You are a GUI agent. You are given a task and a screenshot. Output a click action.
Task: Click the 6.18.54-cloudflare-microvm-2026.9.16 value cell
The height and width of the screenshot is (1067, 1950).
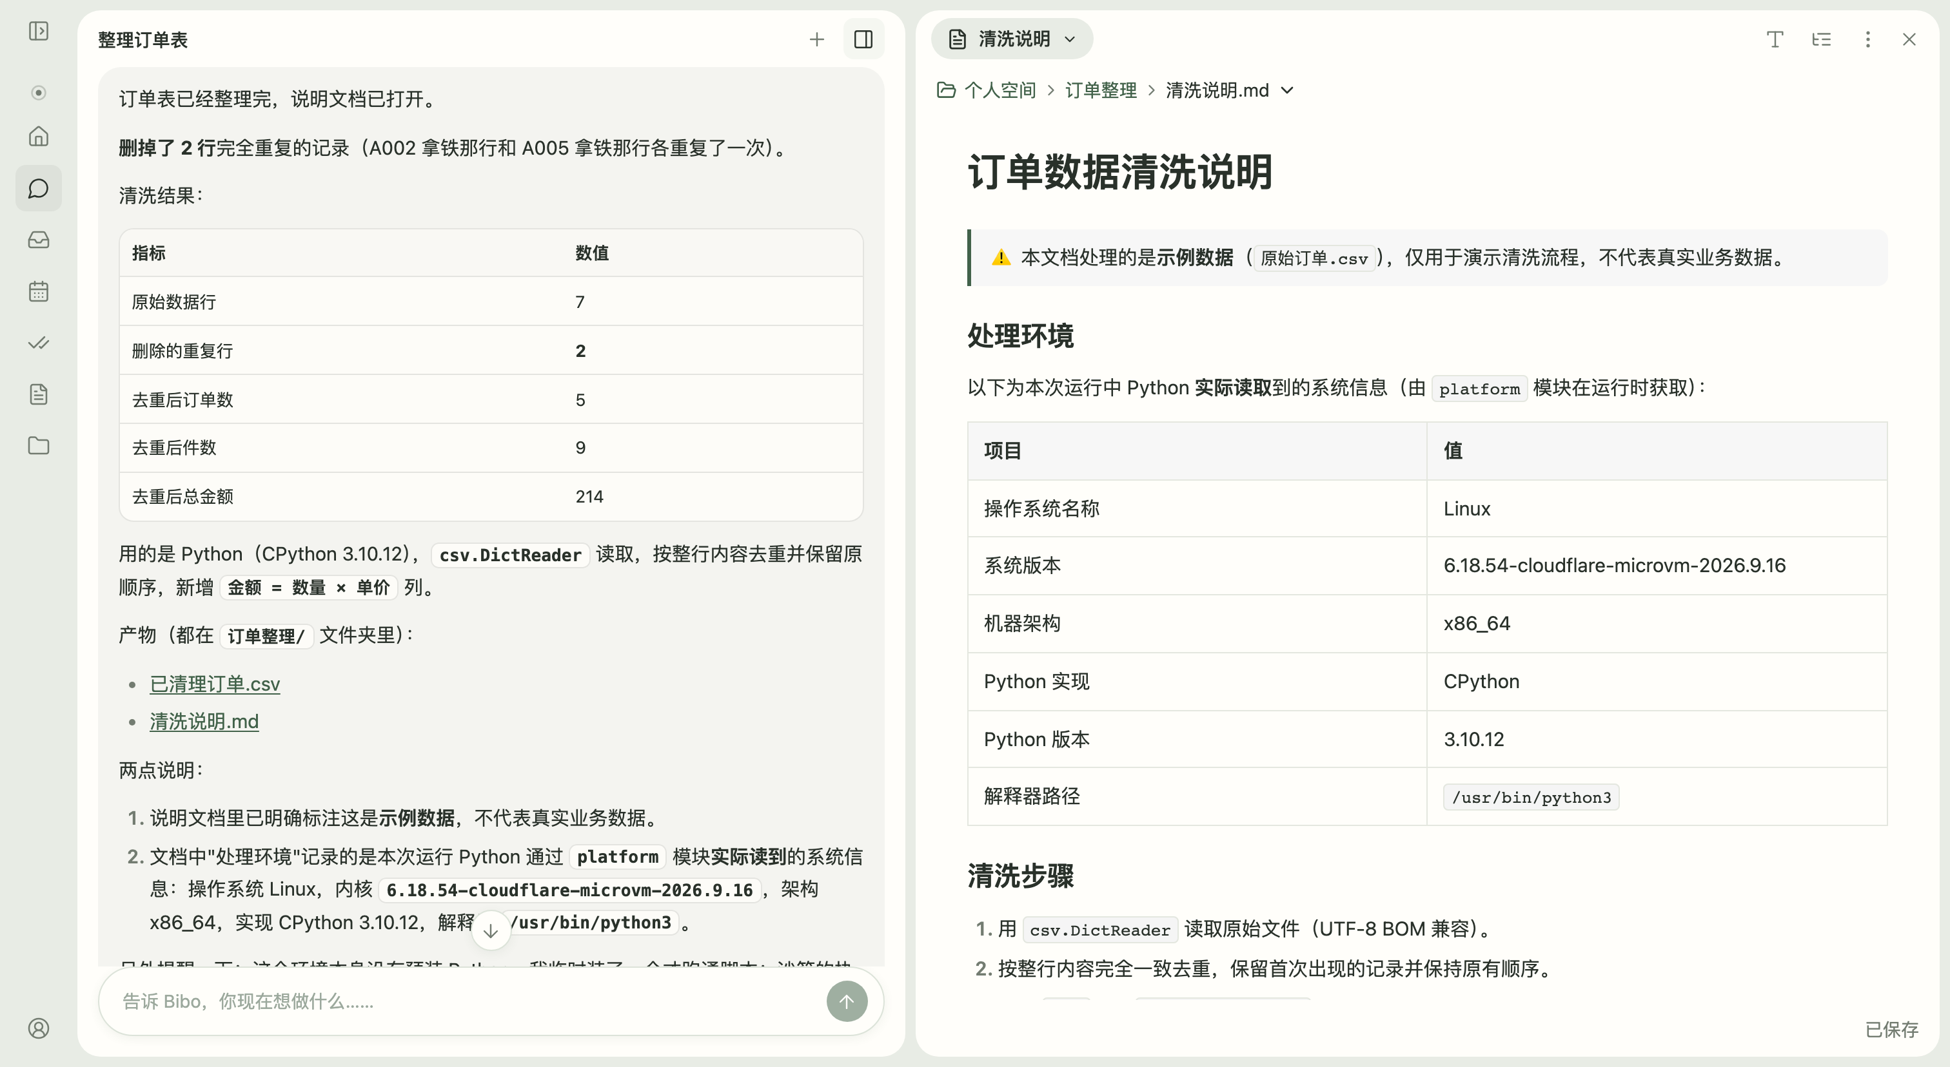pos(1657,566)
